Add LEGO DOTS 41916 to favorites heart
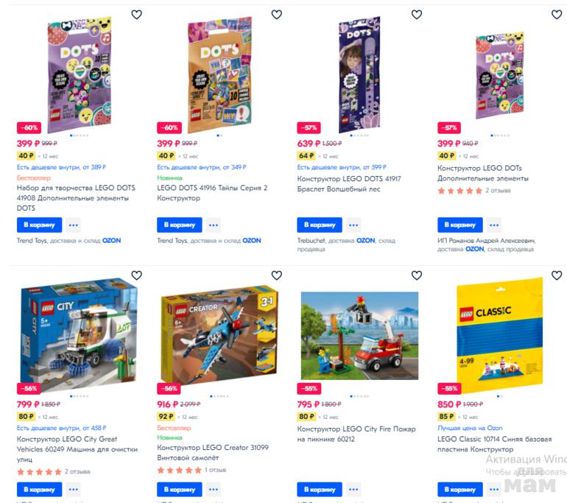This screenshot has height=503, width=567. (x=277, y=15)
